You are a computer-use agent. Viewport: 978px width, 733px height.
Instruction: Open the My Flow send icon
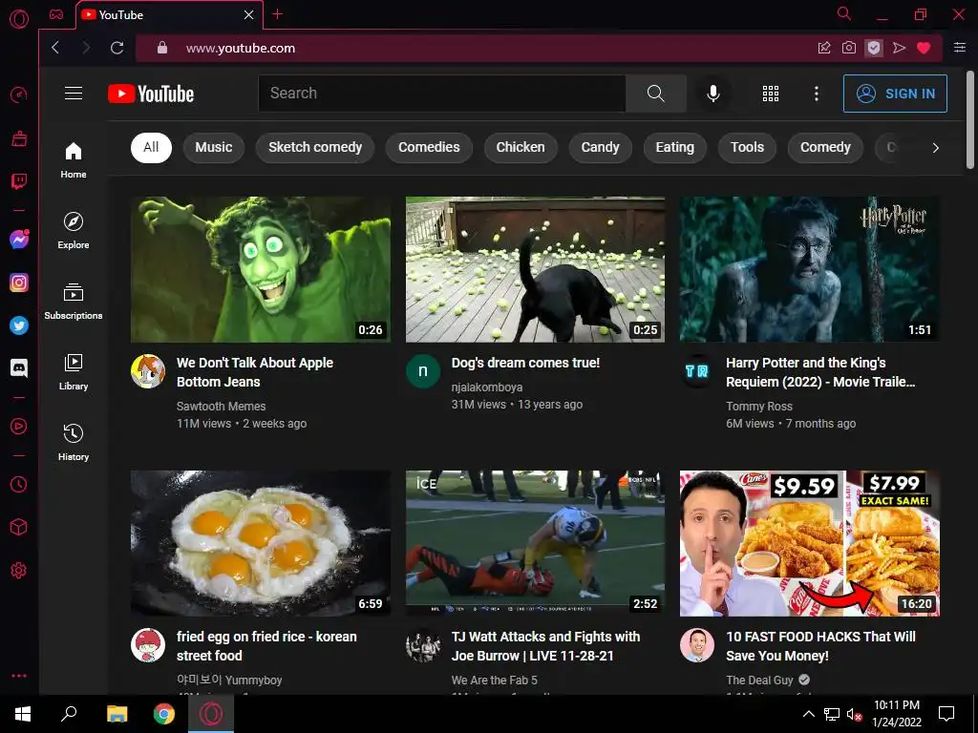tap(899, 48)
